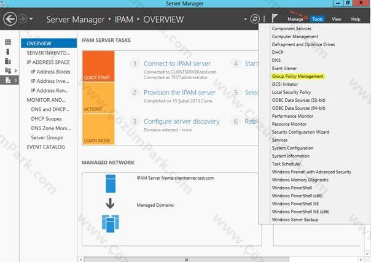
Task: Choose Windows Firewall with Advanced Security
Action: [311, 172]
